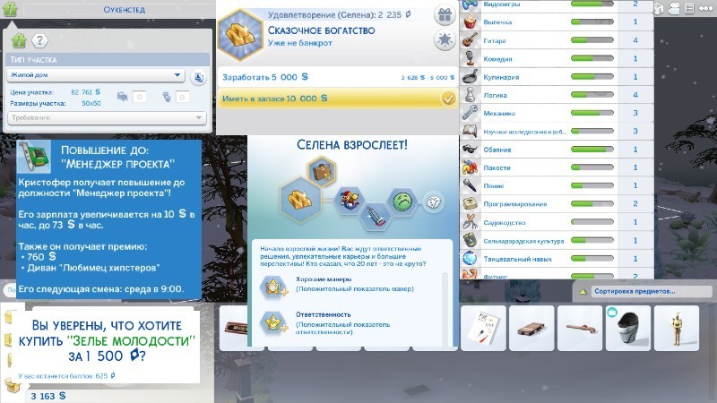Open the Жилой дом lot type dropdown

(96, 75)
